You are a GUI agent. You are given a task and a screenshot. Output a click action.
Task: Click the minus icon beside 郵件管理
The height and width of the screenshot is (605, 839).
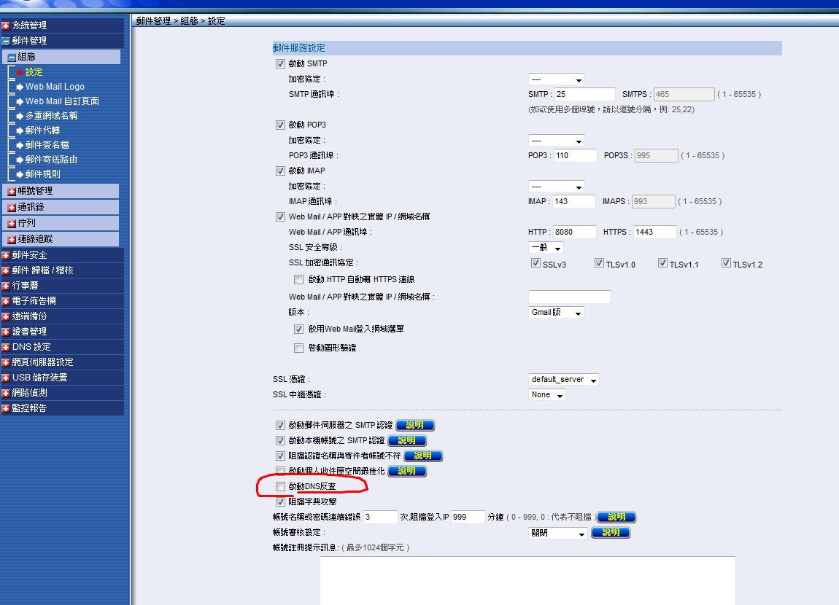click(x=6, y=41)
